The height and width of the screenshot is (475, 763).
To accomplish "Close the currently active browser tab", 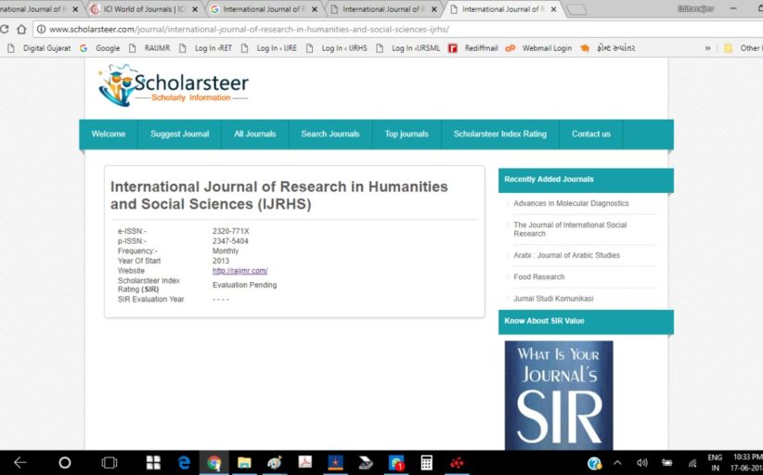I will click(553, 9).
